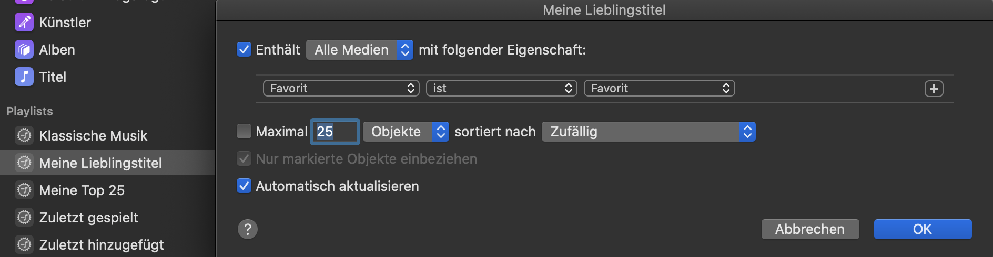This screenshot has width=993, height=257.
Task: Uncheck the Enthält rule checkbox
Action: [244, 50]
